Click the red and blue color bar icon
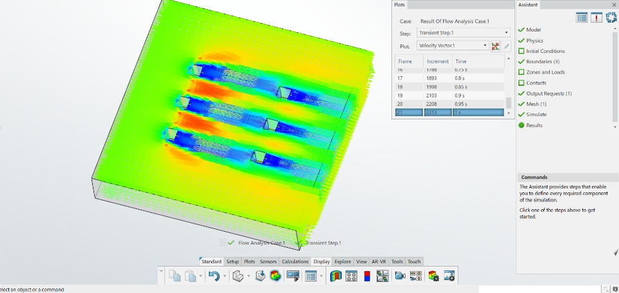This screenshot has width=619, height=293. [x=367, y=276]
